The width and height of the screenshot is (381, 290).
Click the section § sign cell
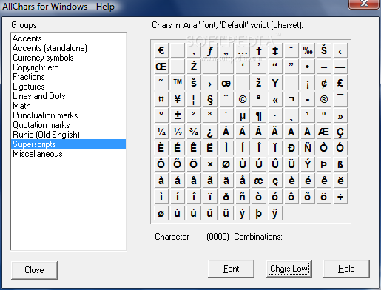(x=210, y=99)
